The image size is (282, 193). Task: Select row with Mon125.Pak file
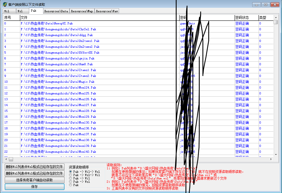tap(138, 94)
